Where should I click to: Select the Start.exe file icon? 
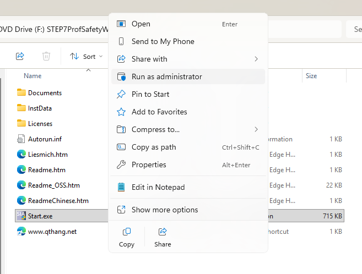(x=21, y=216)
